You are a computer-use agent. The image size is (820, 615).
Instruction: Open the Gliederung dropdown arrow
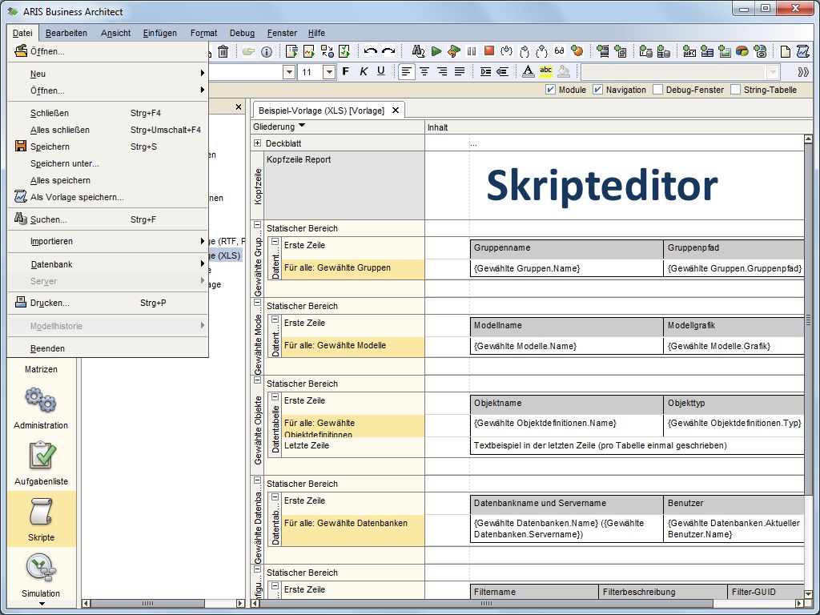(x=302, y=126)
